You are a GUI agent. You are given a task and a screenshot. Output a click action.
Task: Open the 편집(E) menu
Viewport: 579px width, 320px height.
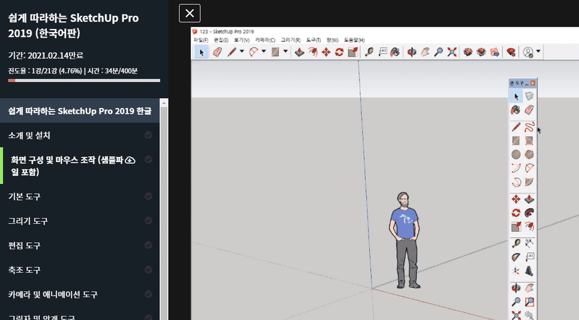[221, 40]
